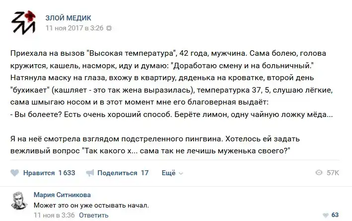Click the eye views icon
Viewport: 352px width, 221px height.
click(319, 173)
